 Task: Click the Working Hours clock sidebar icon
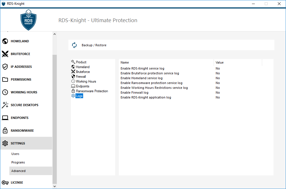5,92
